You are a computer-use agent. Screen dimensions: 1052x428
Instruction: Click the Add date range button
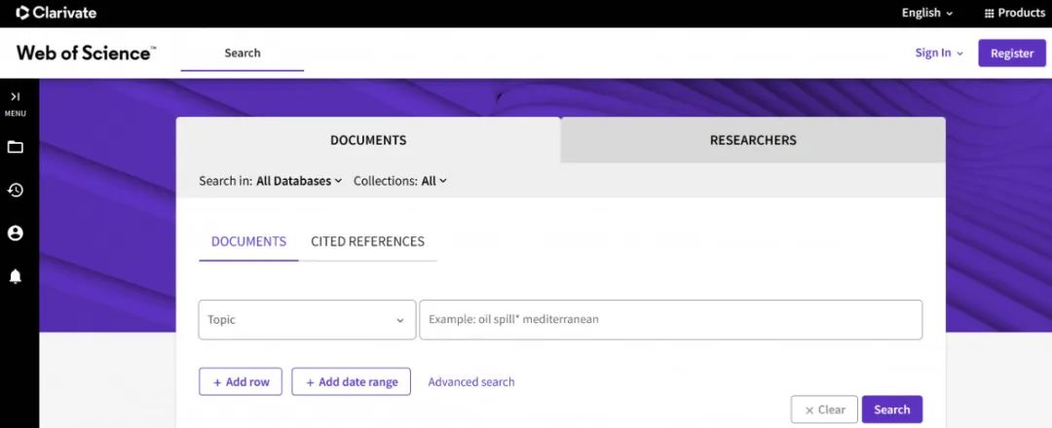pos(351,382)
